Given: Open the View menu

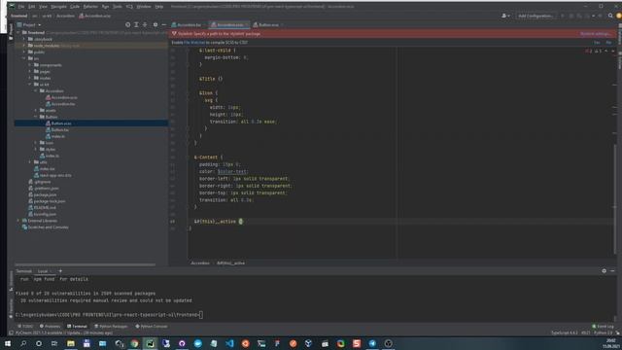Looking at the screenshot, I should (x=43, y=7).
